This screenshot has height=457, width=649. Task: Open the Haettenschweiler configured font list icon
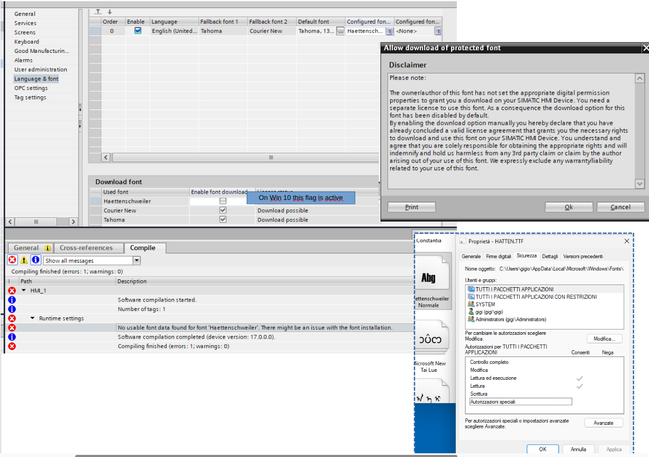[390, 31]
